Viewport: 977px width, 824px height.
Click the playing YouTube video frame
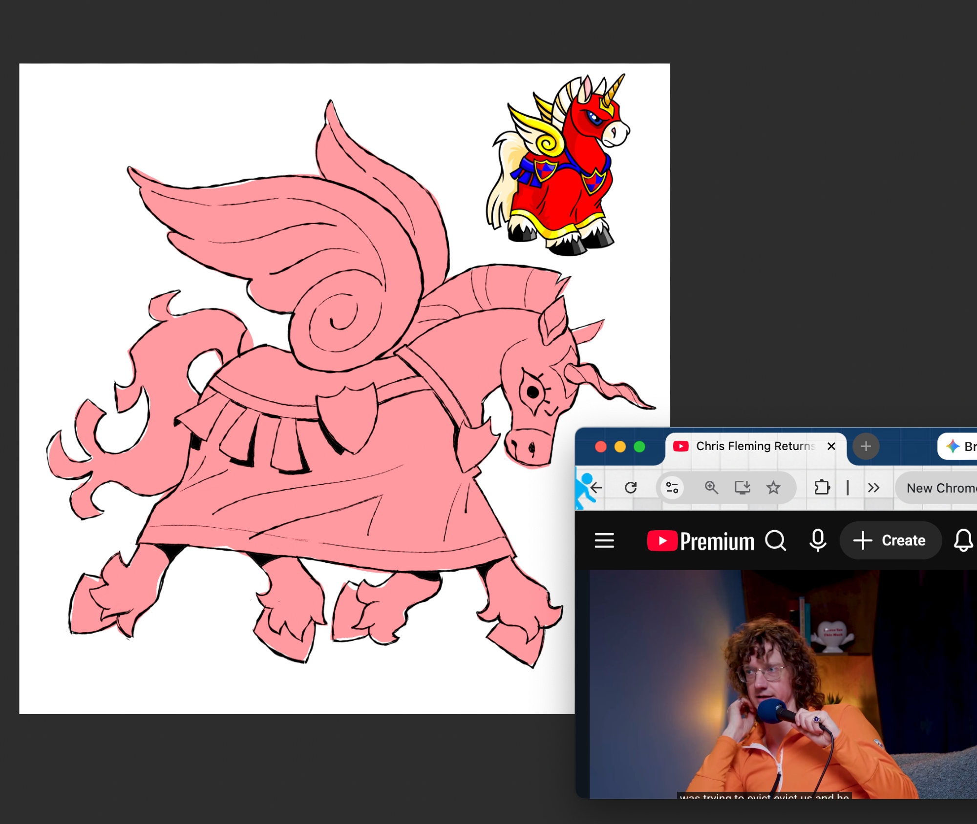[782, 683]
